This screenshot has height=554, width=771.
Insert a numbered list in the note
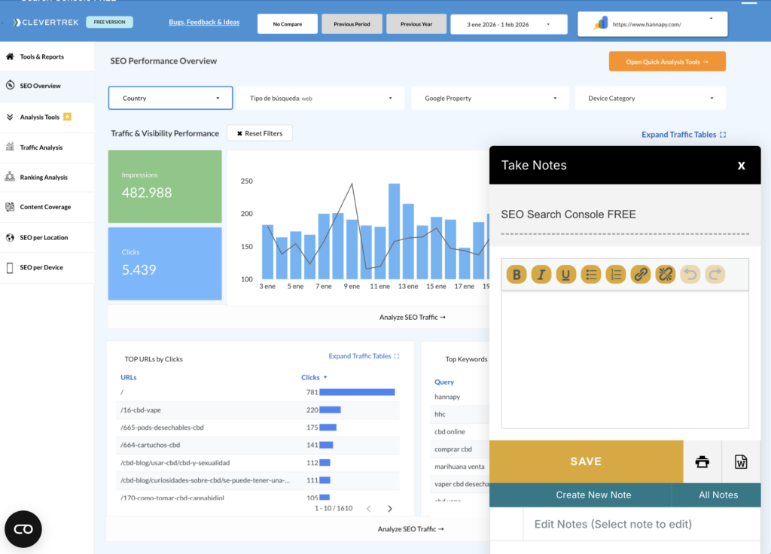coord(616,275)
